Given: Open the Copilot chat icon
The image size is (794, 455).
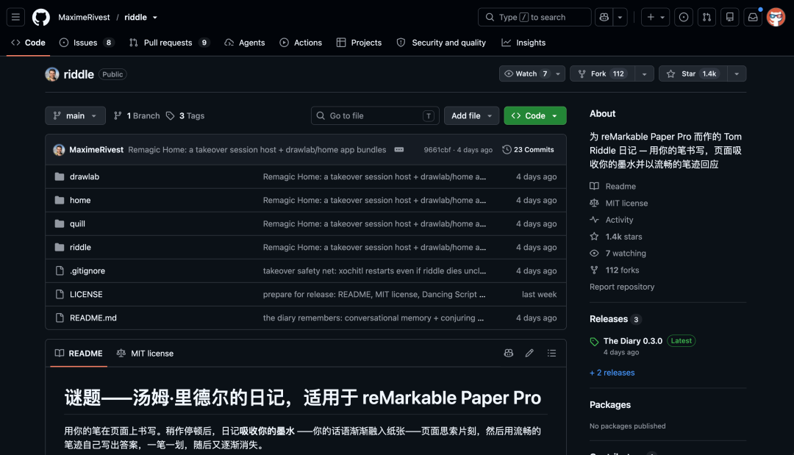Looking at the screenshot, I should (x=604, y=17).
